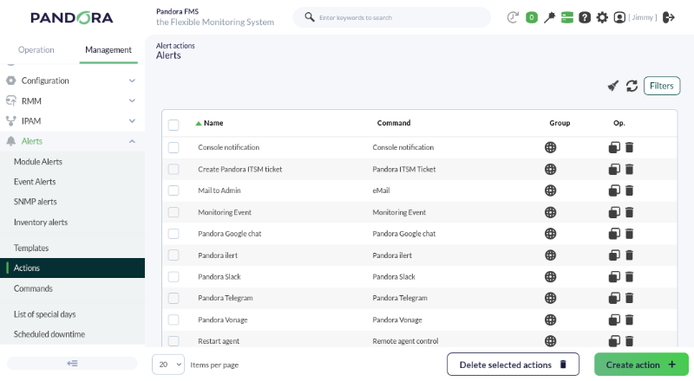The image size is (694, 381).
Task: Delete the Pandora Google chat action
Action: [x=630, y=234]
